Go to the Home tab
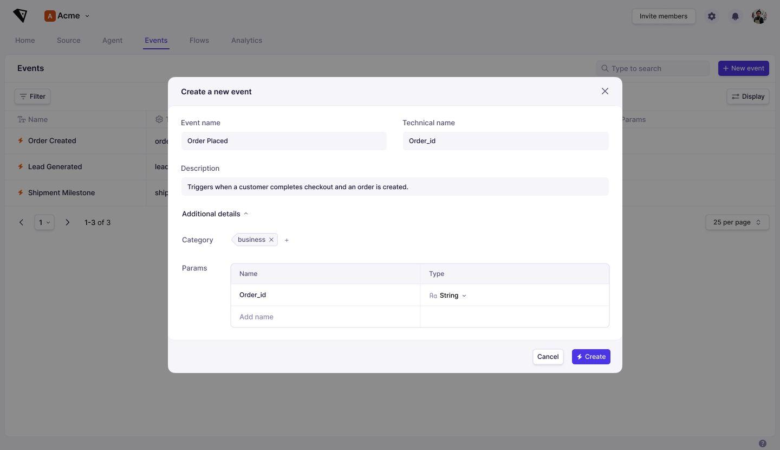 click(25, 40)
